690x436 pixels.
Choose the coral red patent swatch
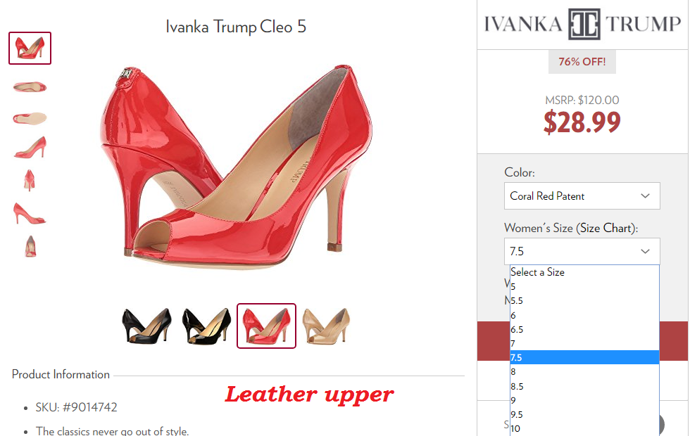(x=266, y=326)
